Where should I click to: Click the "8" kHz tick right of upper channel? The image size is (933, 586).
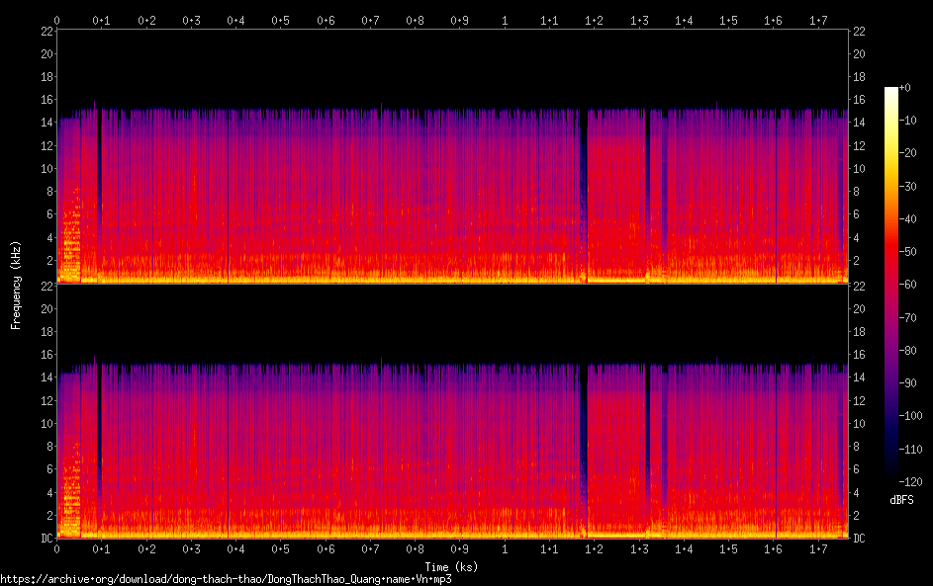(x=856, y=191)
